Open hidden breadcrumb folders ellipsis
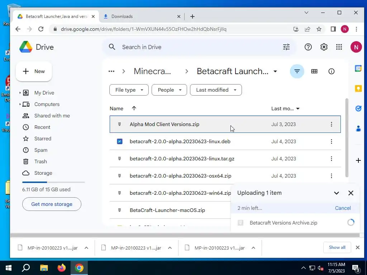Screen dimensions: 367x275 point(111,71)
